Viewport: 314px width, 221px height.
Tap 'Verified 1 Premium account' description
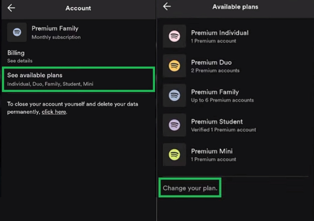223,130
